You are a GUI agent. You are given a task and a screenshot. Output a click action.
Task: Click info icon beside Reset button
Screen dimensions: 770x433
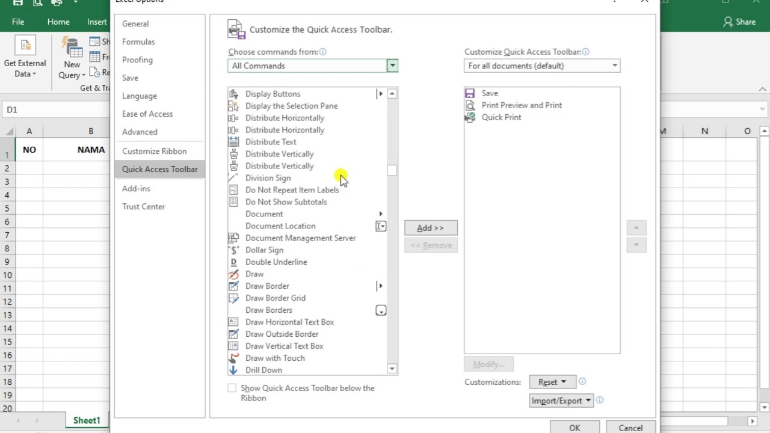point(582,381)
